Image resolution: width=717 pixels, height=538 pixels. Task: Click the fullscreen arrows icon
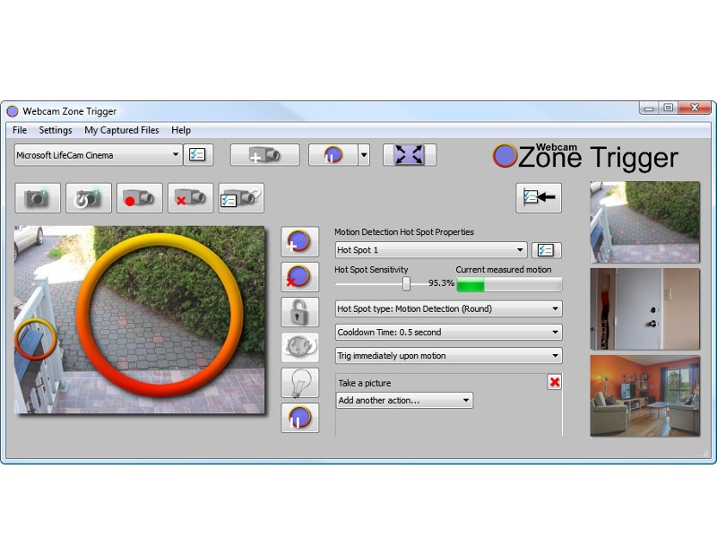(x=410, y=154)
